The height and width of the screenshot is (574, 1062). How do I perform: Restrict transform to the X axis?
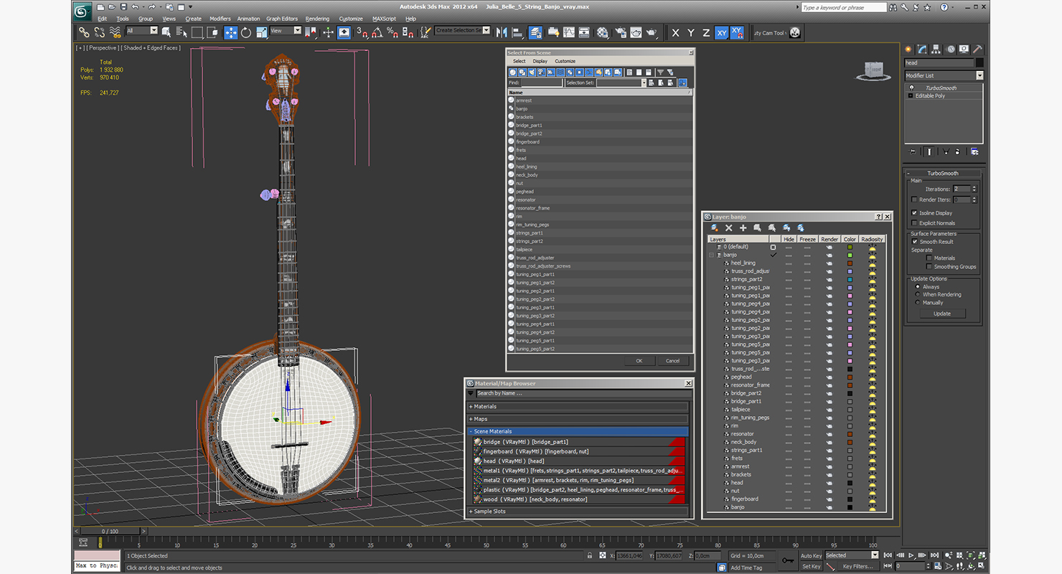[x=675, y=32]
